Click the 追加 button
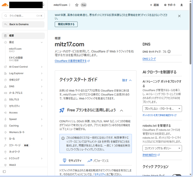This screenshot has height=177, width=193. [154, 5]
